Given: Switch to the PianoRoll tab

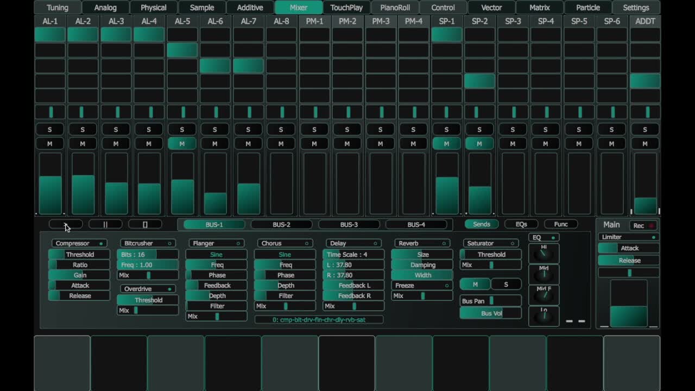Looking at the screenshot, I should pos(395,8).
